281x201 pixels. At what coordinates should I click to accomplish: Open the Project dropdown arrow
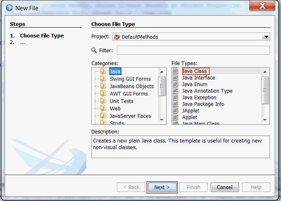pyautogui.click(x=266, y=37)
